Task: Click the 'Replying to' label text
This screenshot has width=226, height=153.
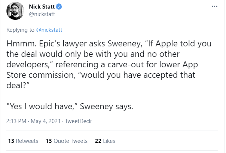Action: point(21,30)
